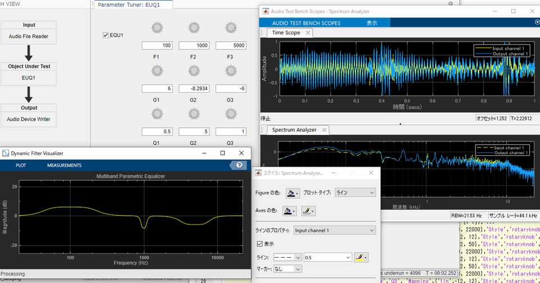Viewport: 540px width, 283px height.
Task: Open the line width 0.5 dropdown
Action: pyautogui.click(x=327, y=257)
